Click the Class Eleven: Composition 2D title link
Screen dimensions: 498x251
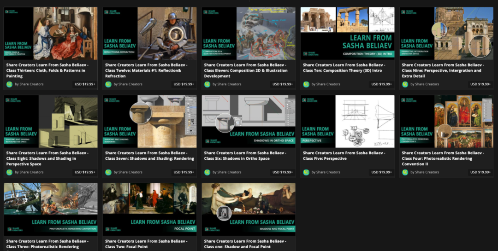pyautogui.click(x=245, y=70)
